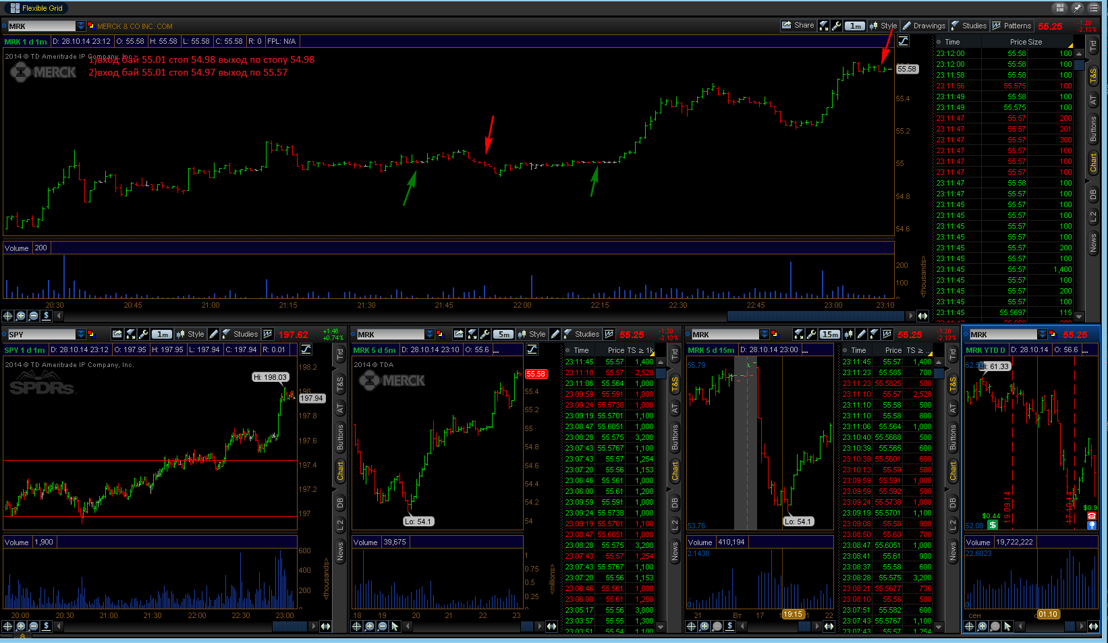Select the T&S side tab of MRK 5m panel
Image resolution: width=1108 pixels, height=643 pixels.
(x=675, y=385)
